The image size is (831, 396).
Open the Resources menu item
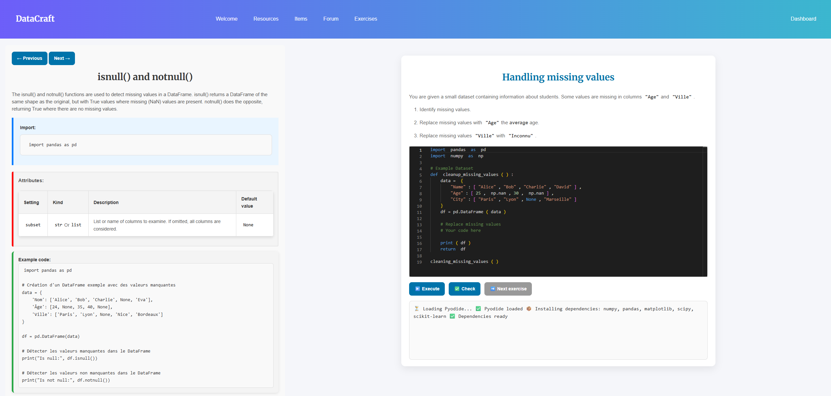click(x=266, y=19)
